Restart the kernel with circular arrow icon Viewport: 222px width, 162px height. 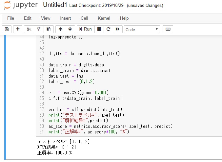click(x=108, y=29)
